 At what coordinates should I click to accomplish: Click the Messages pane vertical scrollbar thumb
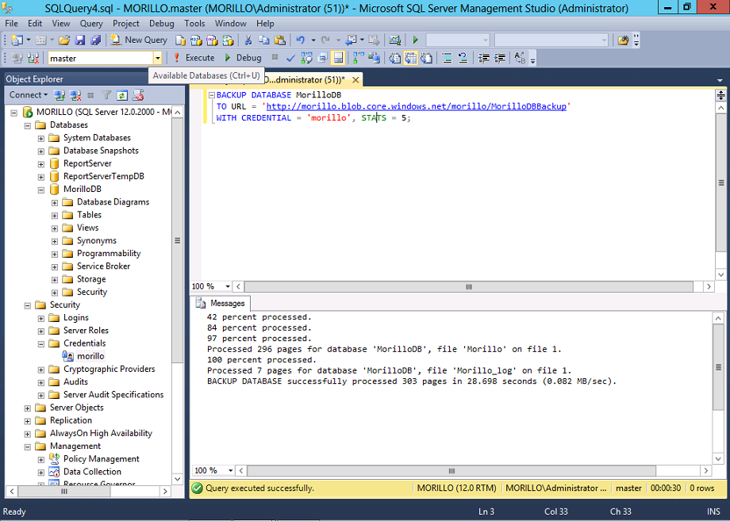click(x=718, y=367)
